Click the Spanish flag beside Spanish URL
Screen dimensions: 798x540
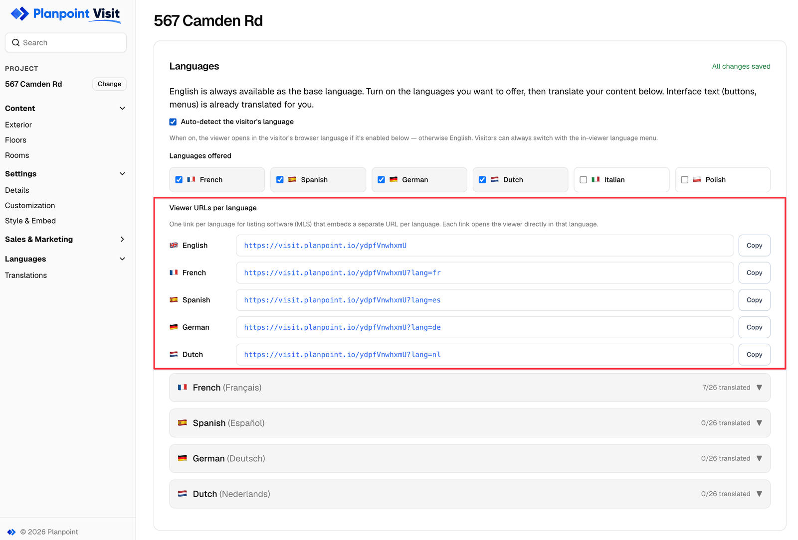174,300
